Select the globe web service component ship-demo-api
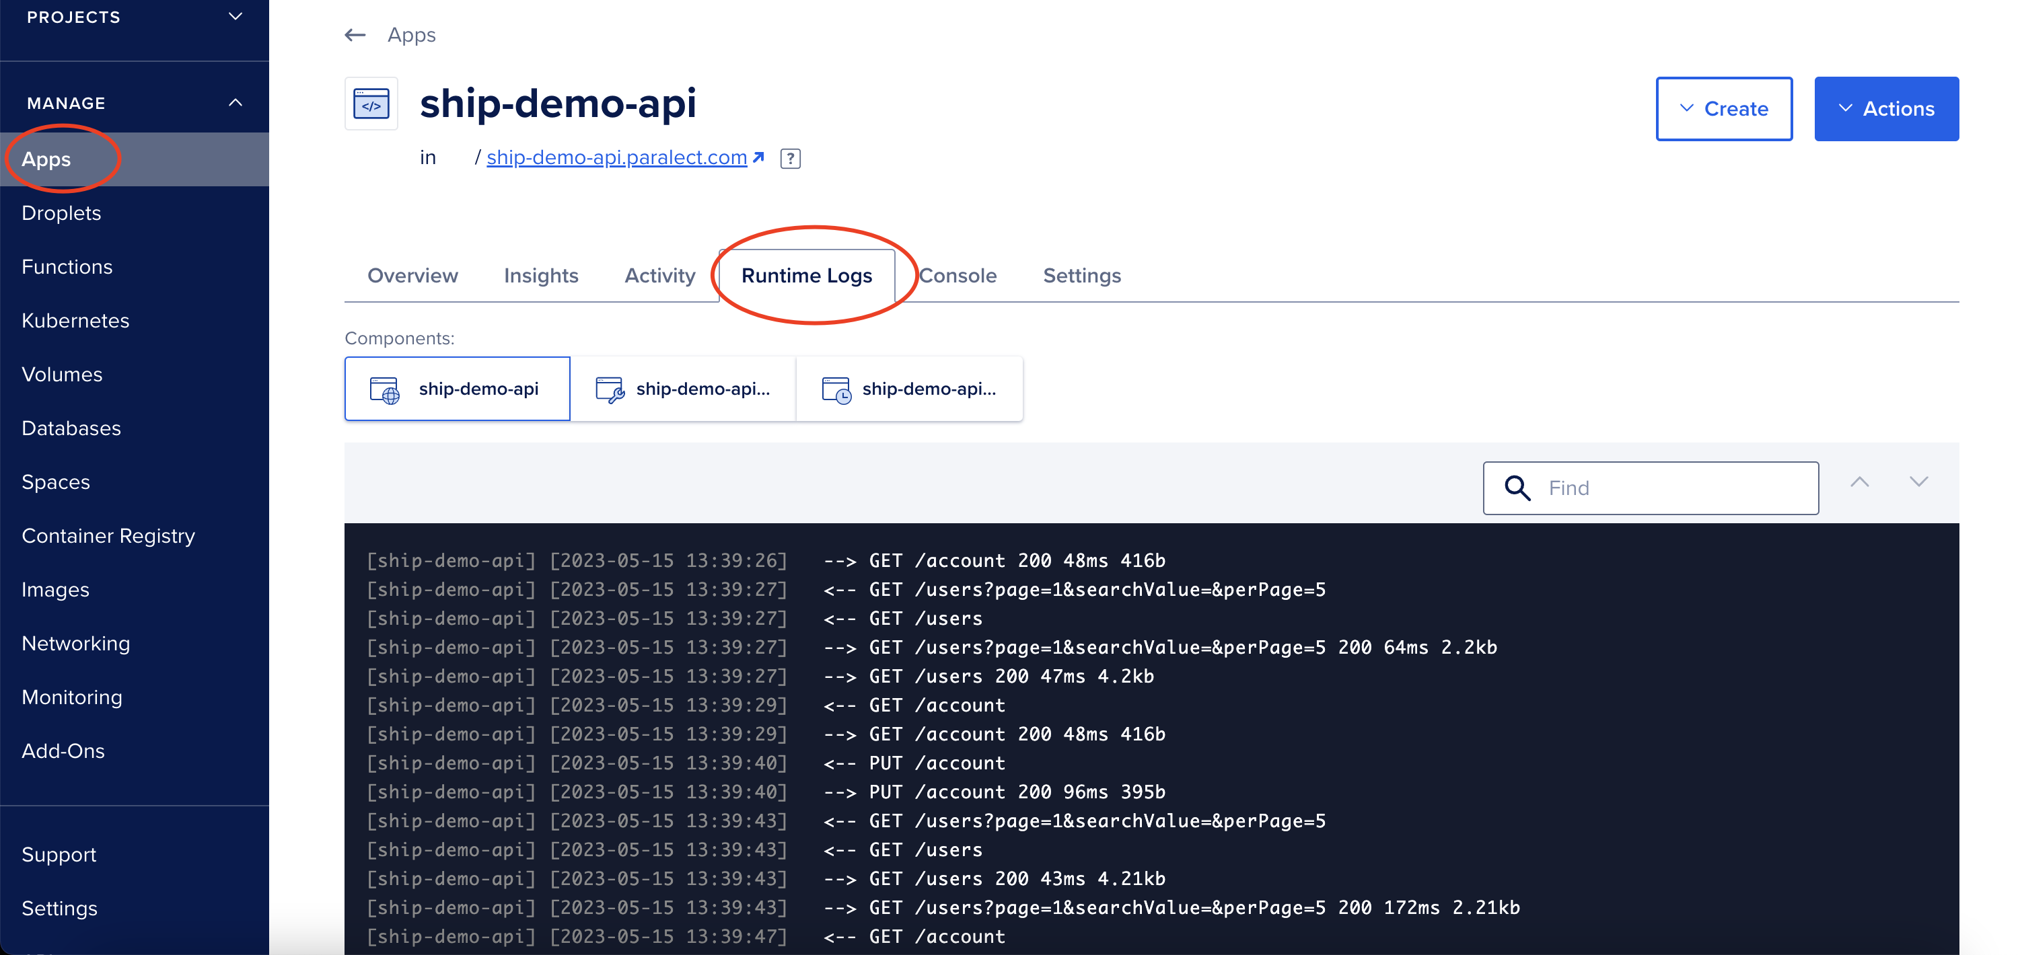The width and height of the screenshot is (2020, 955). point(457,388)
